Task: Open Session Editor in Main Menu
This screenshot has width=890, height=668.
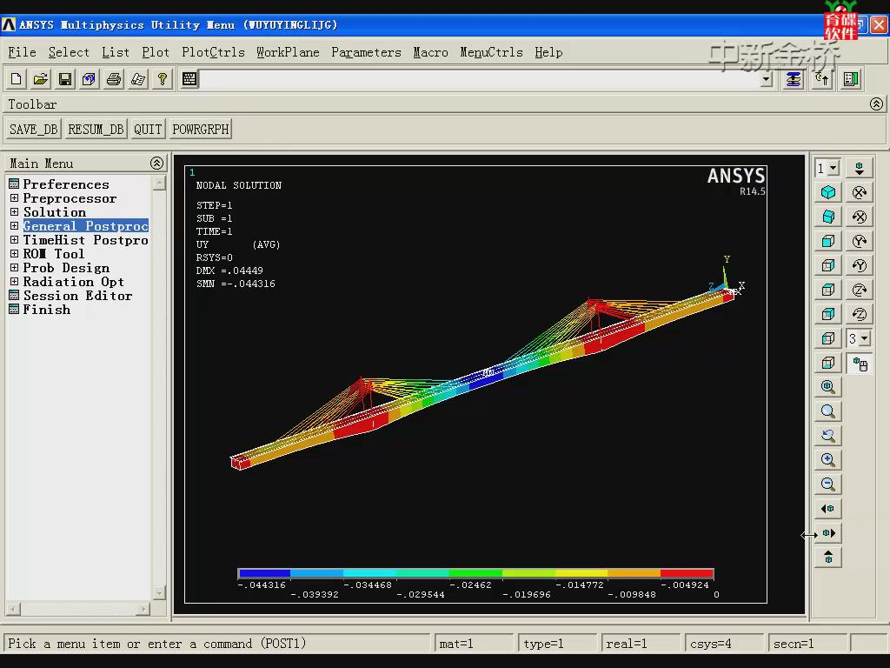Action: click(77, 296)
